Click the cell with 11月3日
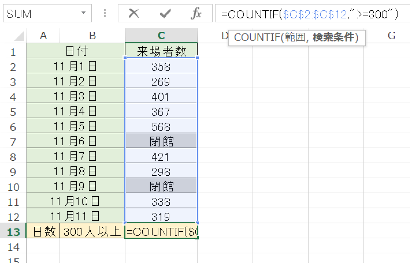 pos(75,96)
